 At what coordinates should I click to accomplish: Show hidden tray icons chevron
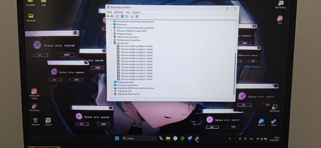coord(230,139)
